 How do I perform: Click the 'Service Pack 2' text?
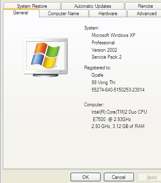106,57
